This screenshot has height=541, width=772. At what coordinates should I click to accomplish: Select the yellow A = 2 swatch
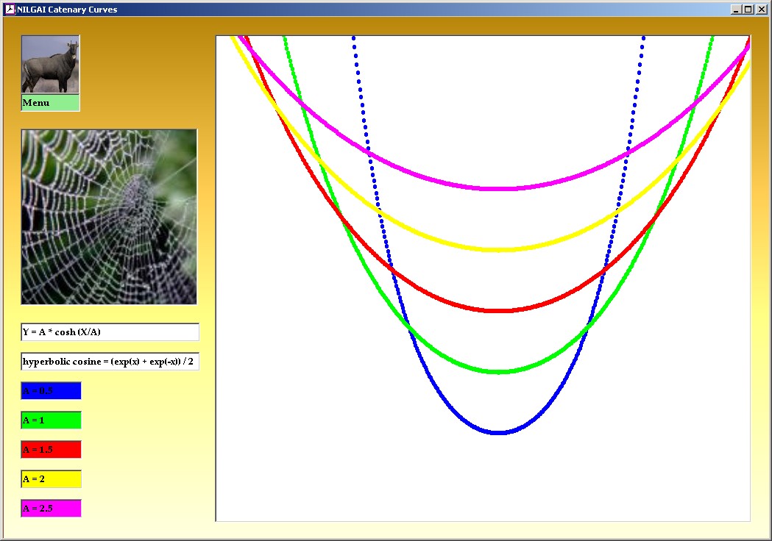[51, 479]
